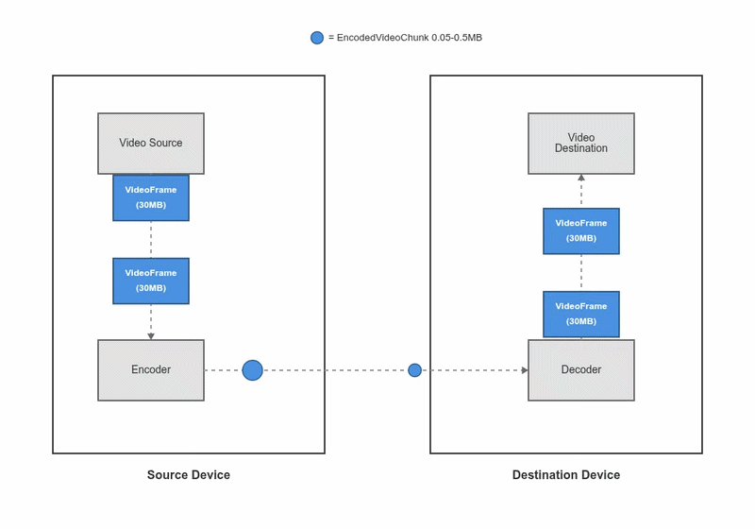This screenshot has height=529, width=755.
Task: Click the arrowhead pointing right into Decoder
Action: point(525,370)
